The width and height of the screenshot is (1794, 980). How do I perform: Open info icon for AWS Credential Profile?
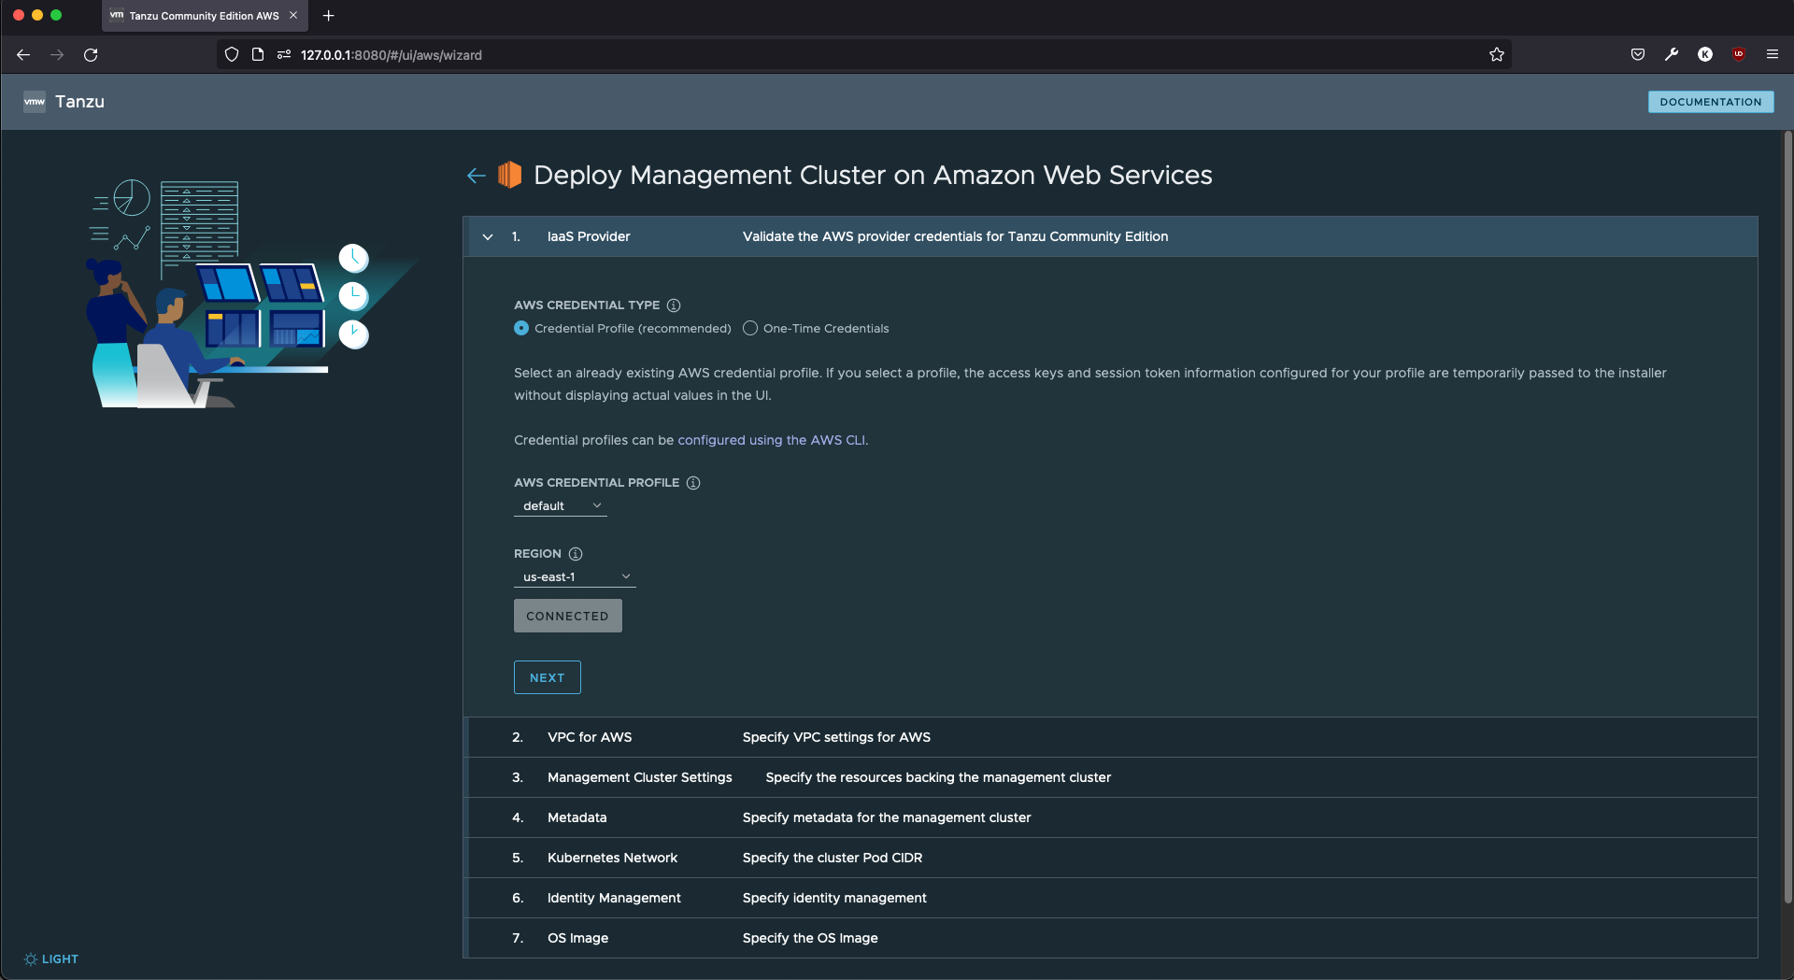click(693, 483)
